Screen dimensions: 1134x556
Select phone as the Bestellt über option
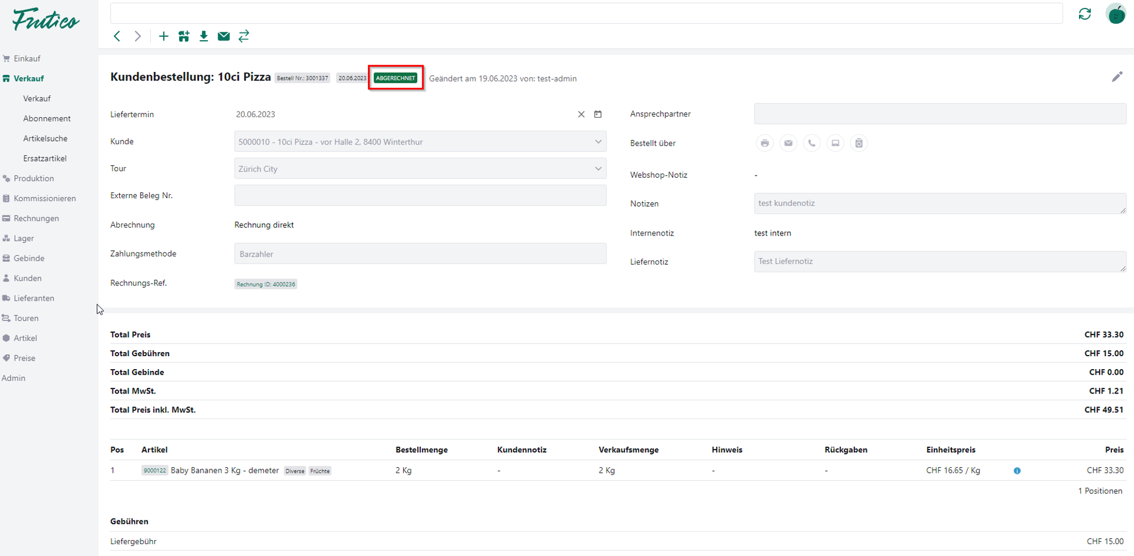pos(812,143)
